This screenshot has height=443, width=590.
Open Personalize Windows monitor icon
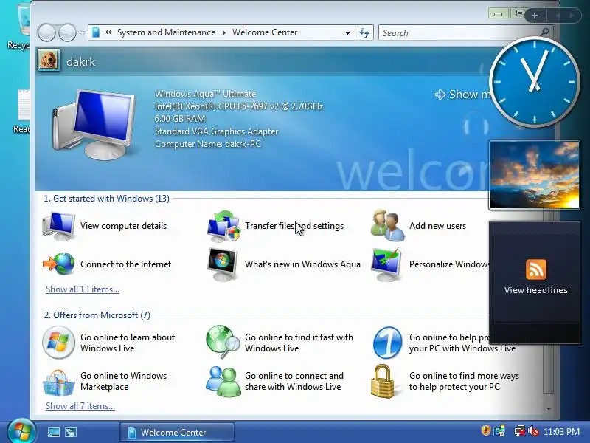coord(386,264)
